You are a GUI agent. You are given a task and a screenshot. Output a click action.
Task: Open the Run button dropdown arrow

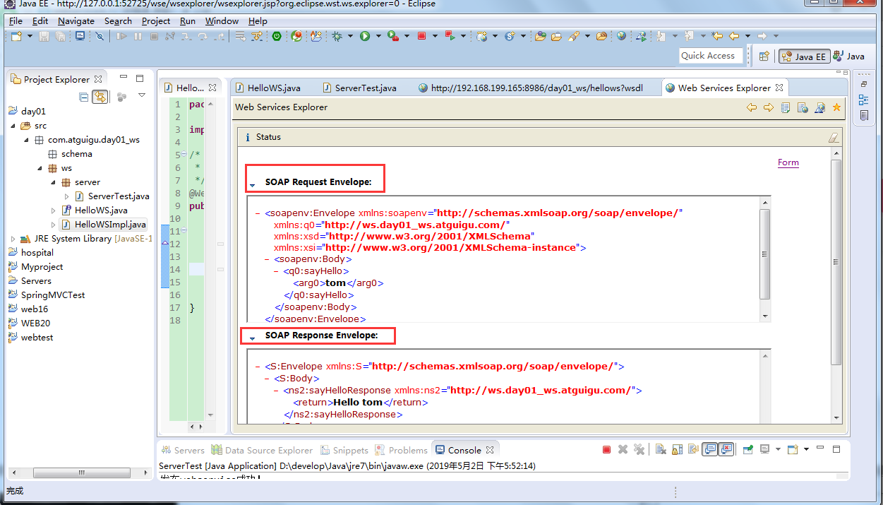coord(378,36)
